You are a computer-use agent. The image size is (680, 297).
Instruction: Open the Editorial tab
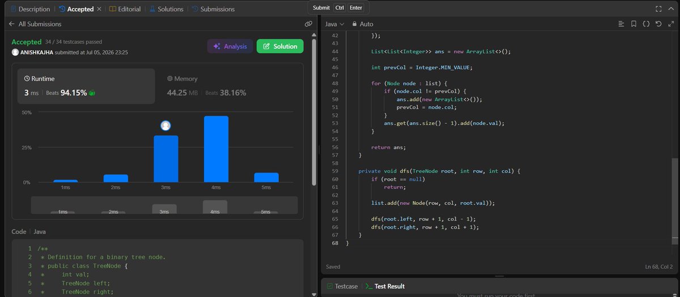click(125, 9)
